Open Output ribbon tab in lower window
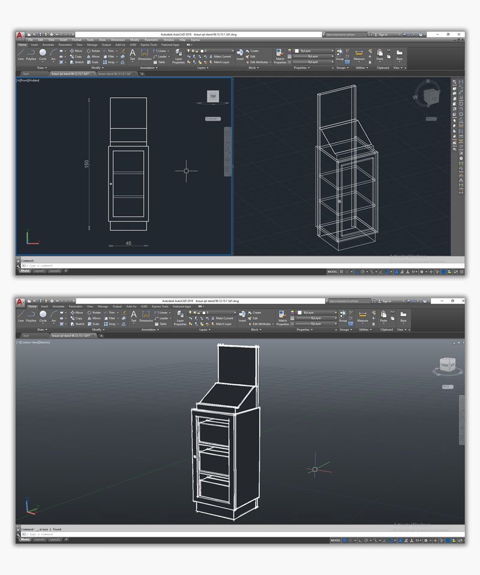Screen dimensions: 480x575 (x=117, y=307)
